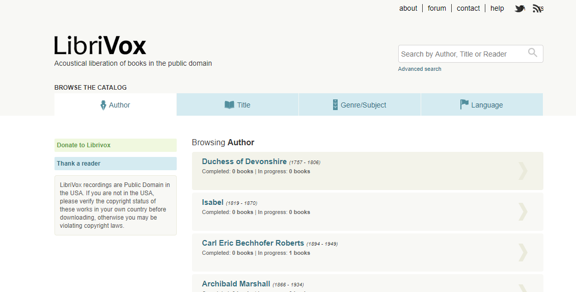Open author Isabel
The image size is (576, 292).
[x=213, y=202]
